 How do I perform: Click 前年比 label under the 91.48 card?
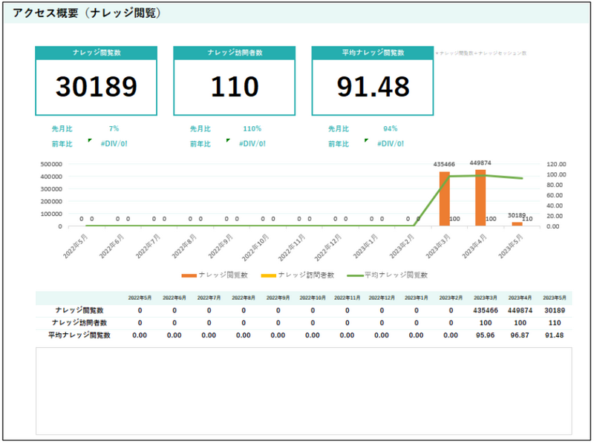[x=339, y=144]
